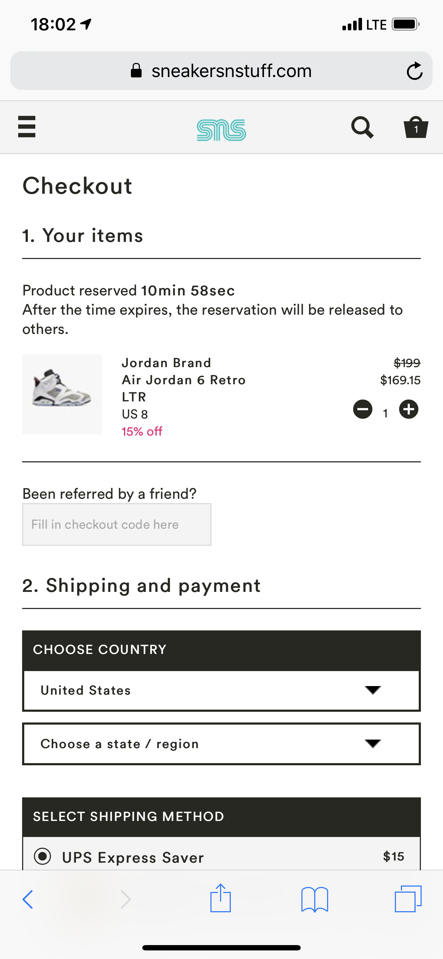Select UPS Express Saver radio button
Screen dimensions: 443x959
point(42,856)
